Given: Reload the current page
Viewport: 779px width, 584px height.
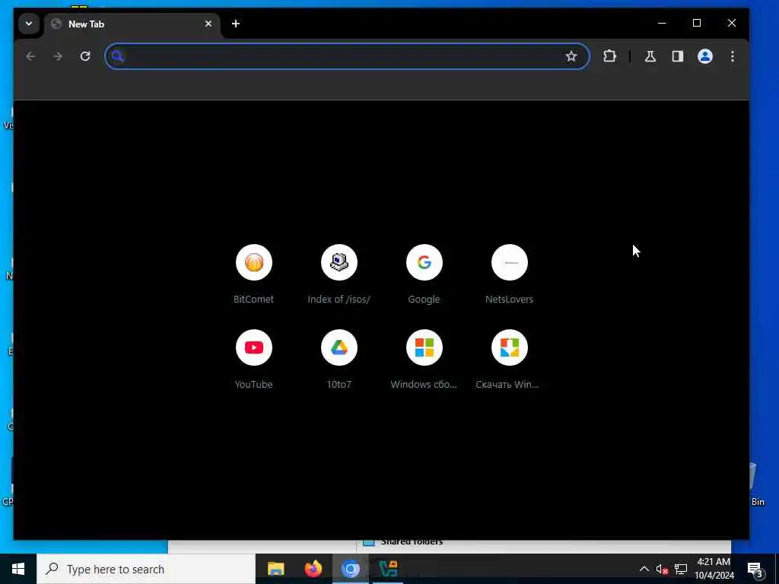Looking at the screenshot, I should (x=85, y=56).
